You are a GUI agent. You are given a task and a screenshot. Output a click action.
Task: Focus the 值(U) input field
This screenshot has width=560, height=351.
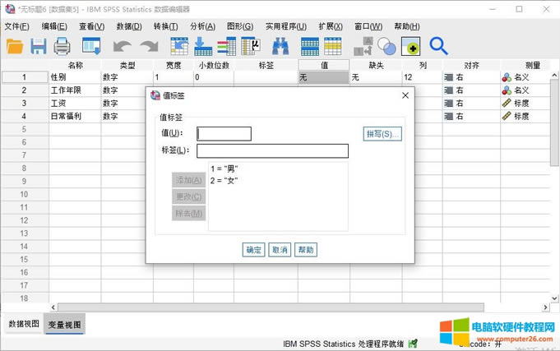(224, 134)
